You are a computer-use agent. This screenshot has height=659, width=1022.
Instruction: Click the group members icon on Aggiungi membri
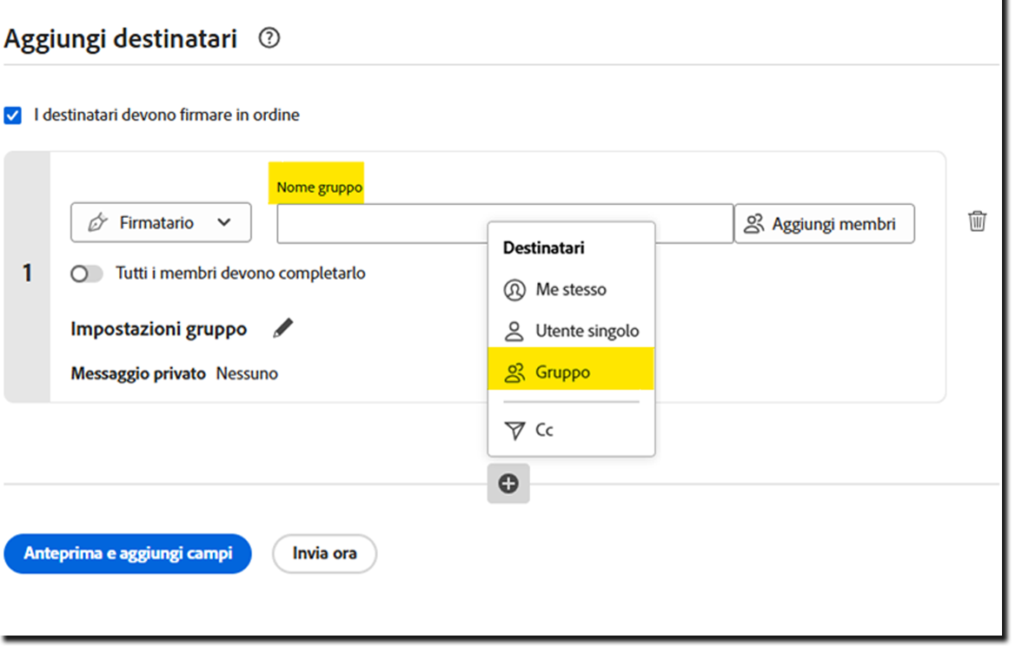(753, 222)
